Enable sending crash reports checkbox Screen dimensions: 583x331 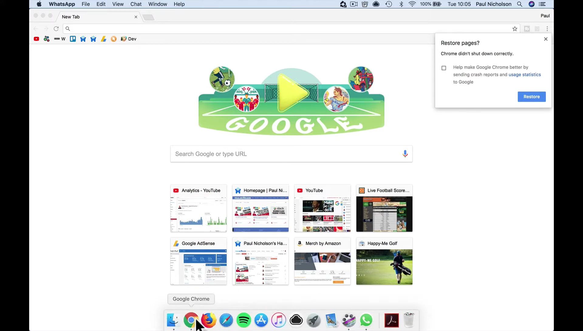(x=444, y=68)
